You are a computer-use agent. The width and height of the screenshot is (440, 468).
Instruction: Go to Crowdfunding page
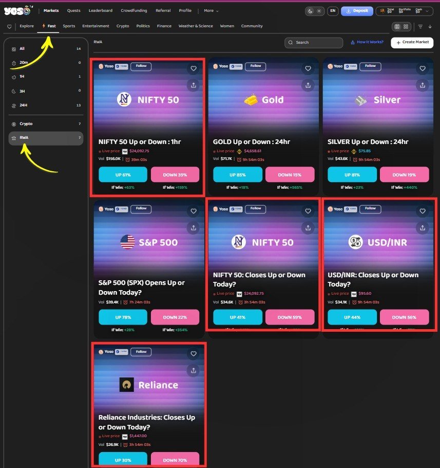134,11
